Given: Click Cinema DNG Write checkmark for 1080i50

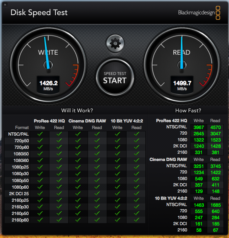Looking at the screenshot, I should coord(78,154).
